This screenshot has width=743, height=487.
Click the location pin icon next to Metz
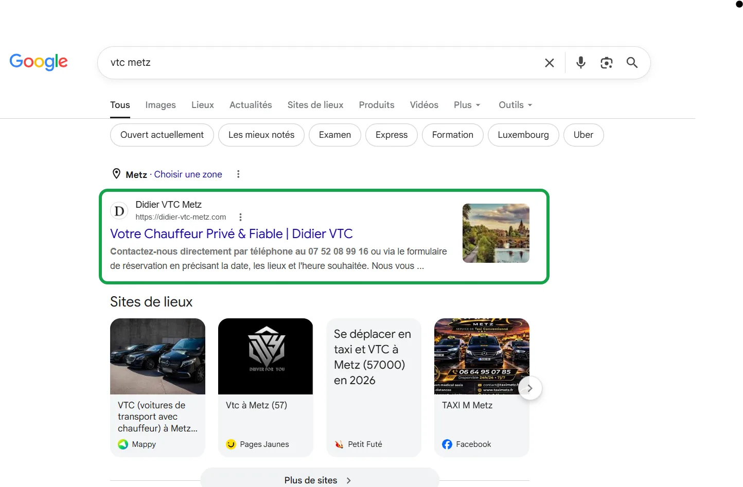(117, 174)
